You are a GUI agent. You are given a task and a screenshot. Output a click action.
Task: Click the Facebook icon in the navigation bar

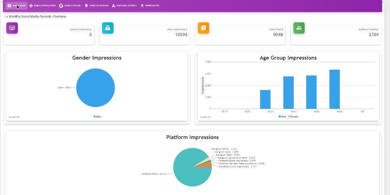coord(9,5)
